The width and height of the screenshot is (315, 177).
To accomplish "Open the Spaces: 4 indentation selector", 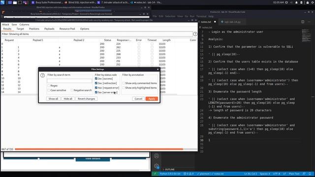I will point(265,174).
